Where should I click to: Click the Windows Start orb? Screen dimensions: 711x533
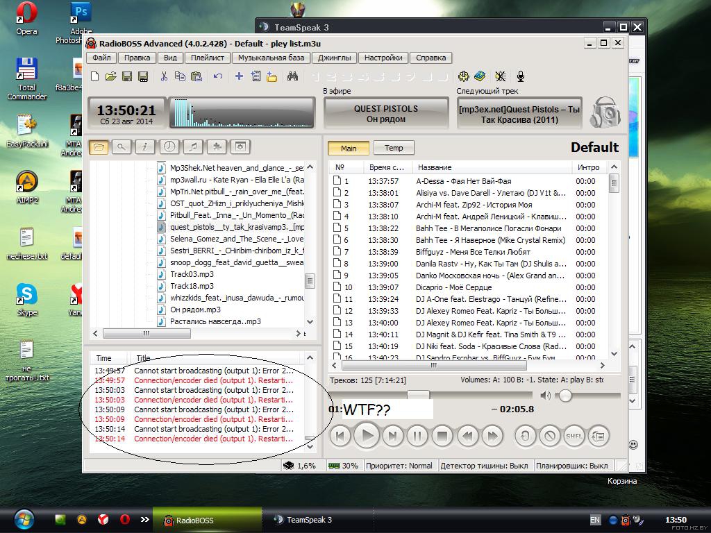click(24, 520)
